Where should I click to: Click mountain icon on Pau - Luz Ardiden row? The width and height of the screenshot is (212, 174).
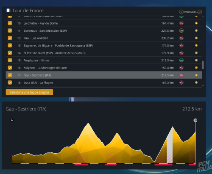tap(181, 38)
